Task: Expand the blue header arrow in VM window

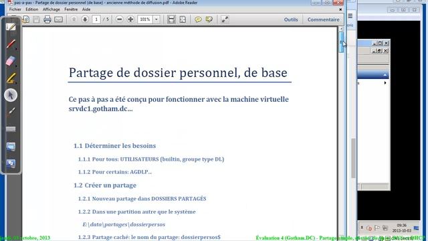Action: point(385,75)
